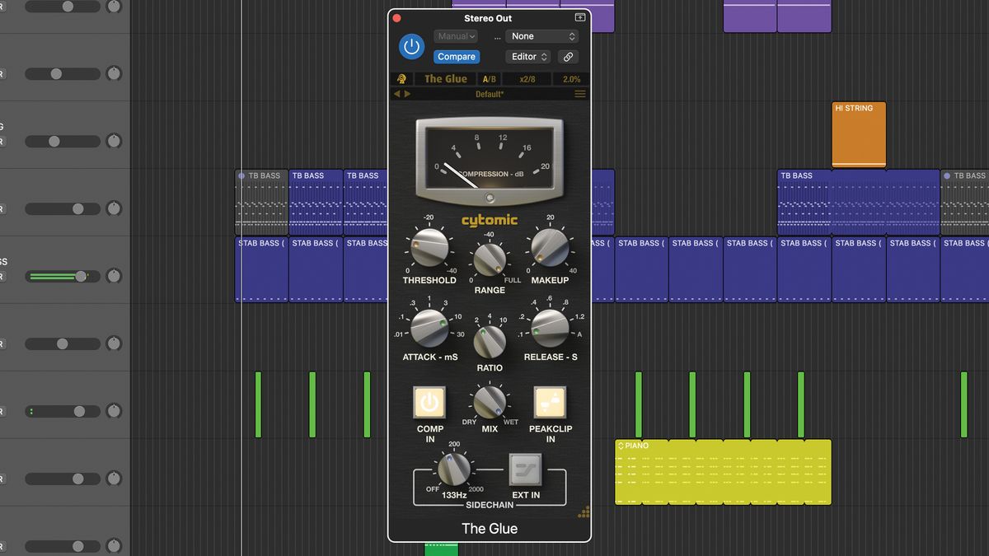Click the link chain icon

tap(568, 57)
